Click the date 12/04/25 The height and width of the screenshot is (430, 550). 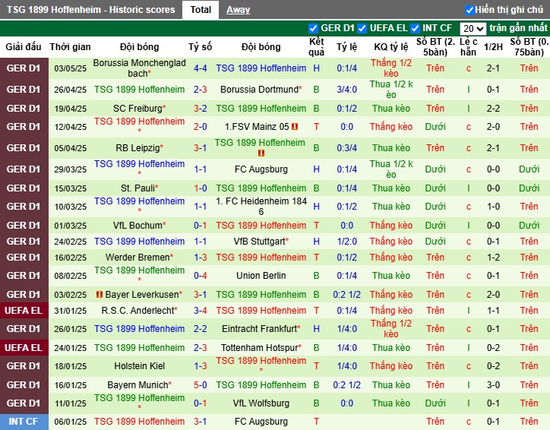[x=70, y=127]
